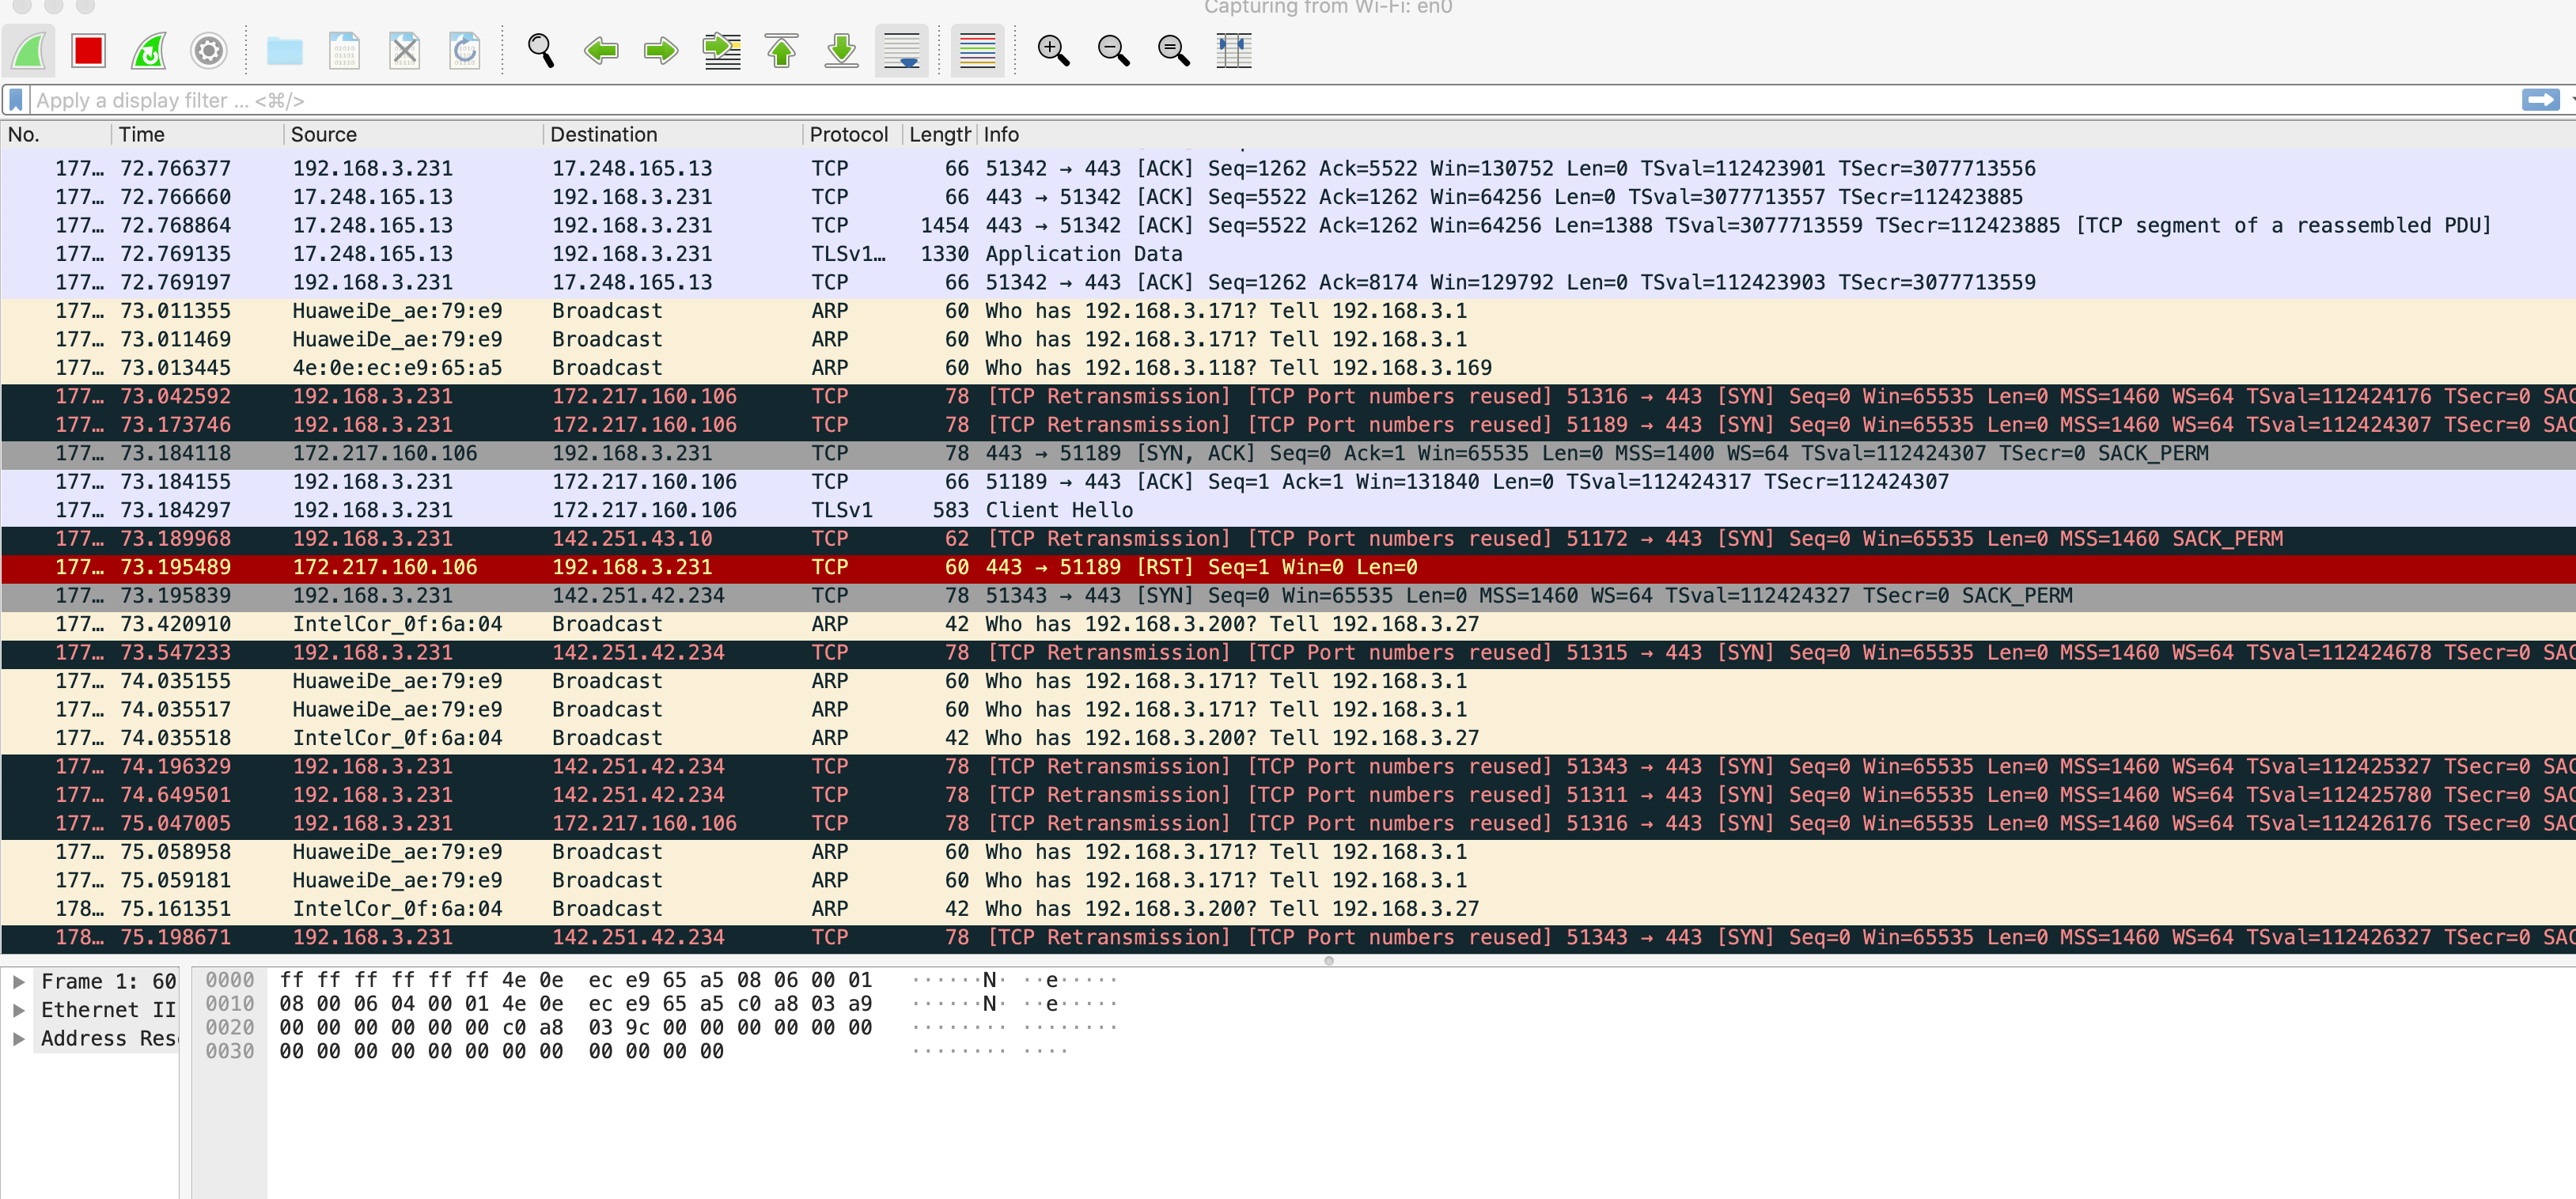Select ARP packet from 4e:0e:ec:e9:65:a5
Image resolution: width=2576 pixels, height=1199 pixels.
(x=1288, y=368)
